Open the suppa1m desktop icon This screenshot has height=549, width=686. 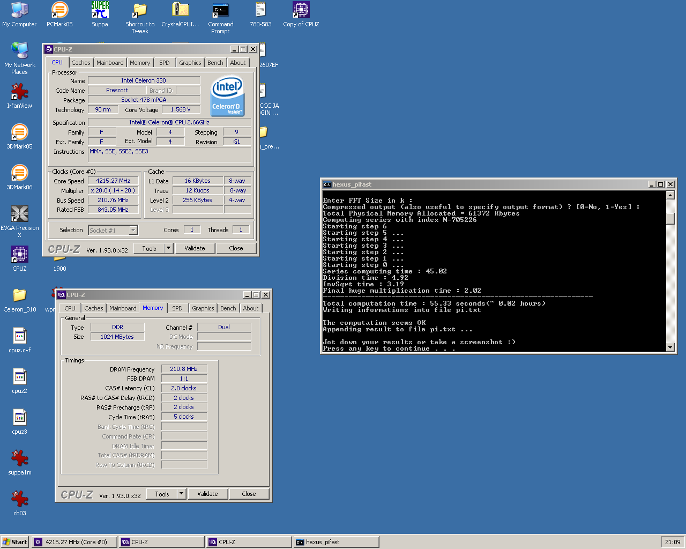tap(19, 463)
